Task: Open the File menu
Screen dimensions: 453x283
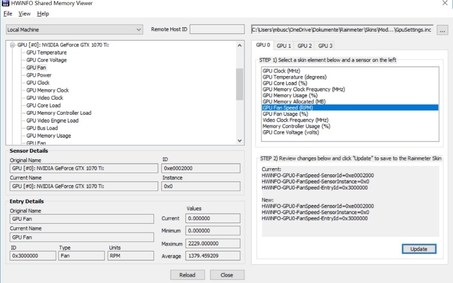Action: click(x=7, y=14)
